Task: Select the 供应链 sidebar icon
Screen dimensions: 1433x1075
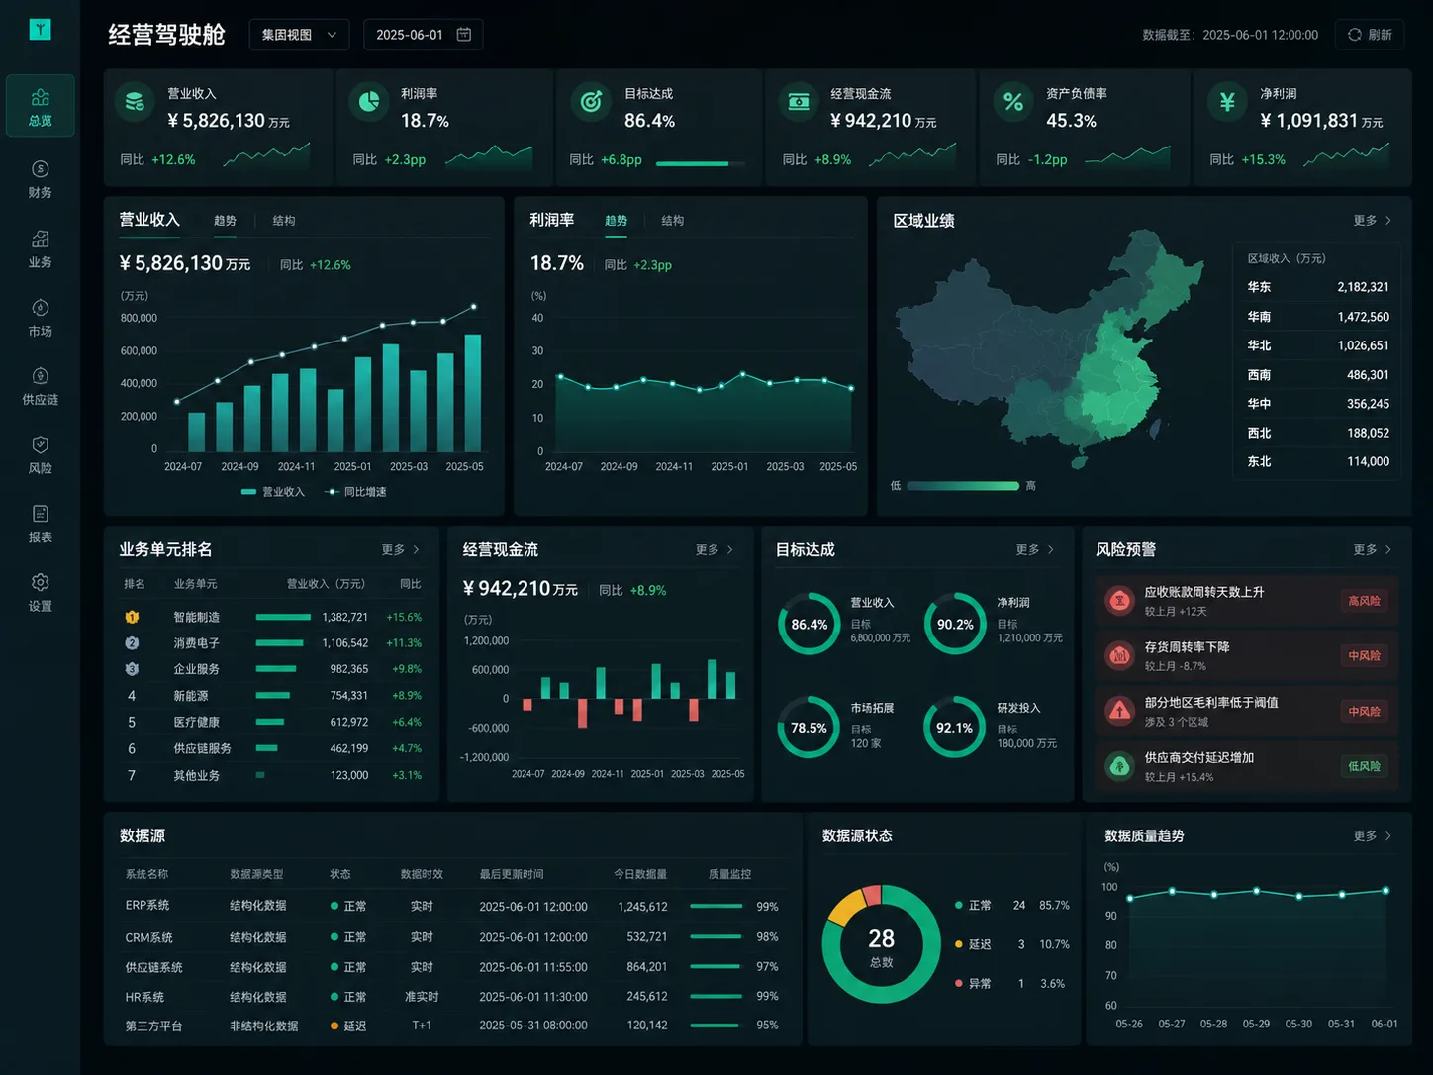Action: coord(40,386)
